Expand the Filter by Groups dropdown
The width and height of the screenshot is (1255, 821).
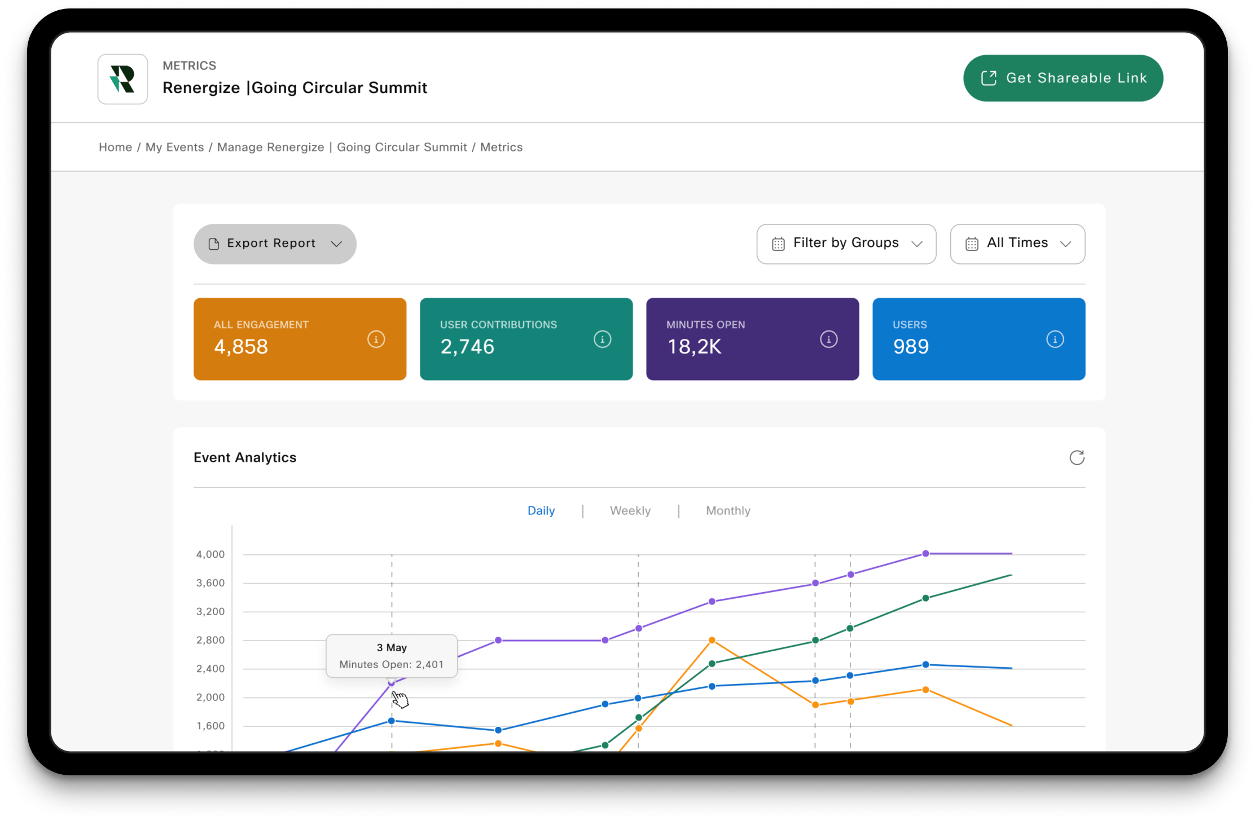click(x=846, y=244)
